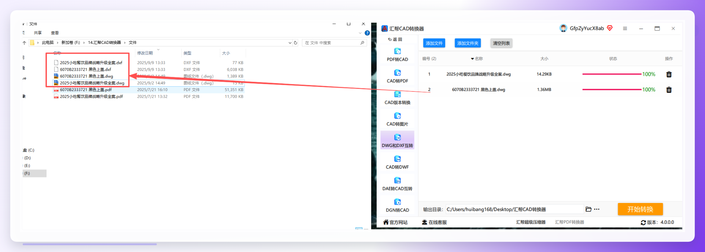Click 新加卷 (F:) in the address path
Image resolution: width=705 pixels, height=252 pixels.
pyautogui.click(x=70, y=43)
